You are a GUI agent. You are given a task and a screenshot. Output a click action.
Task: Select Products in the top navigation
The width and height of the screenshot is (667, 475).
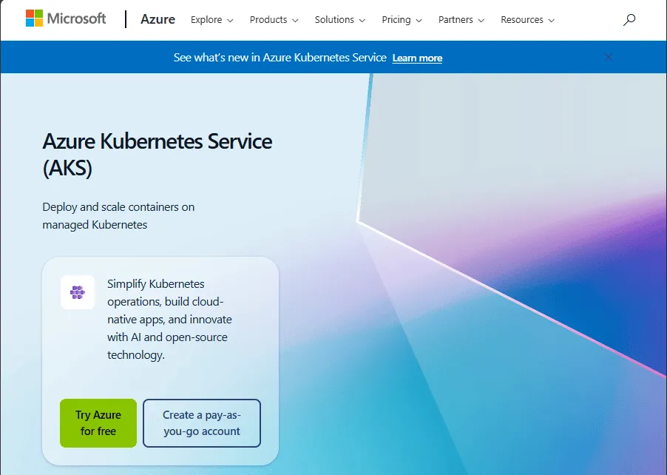coord(268,20)
